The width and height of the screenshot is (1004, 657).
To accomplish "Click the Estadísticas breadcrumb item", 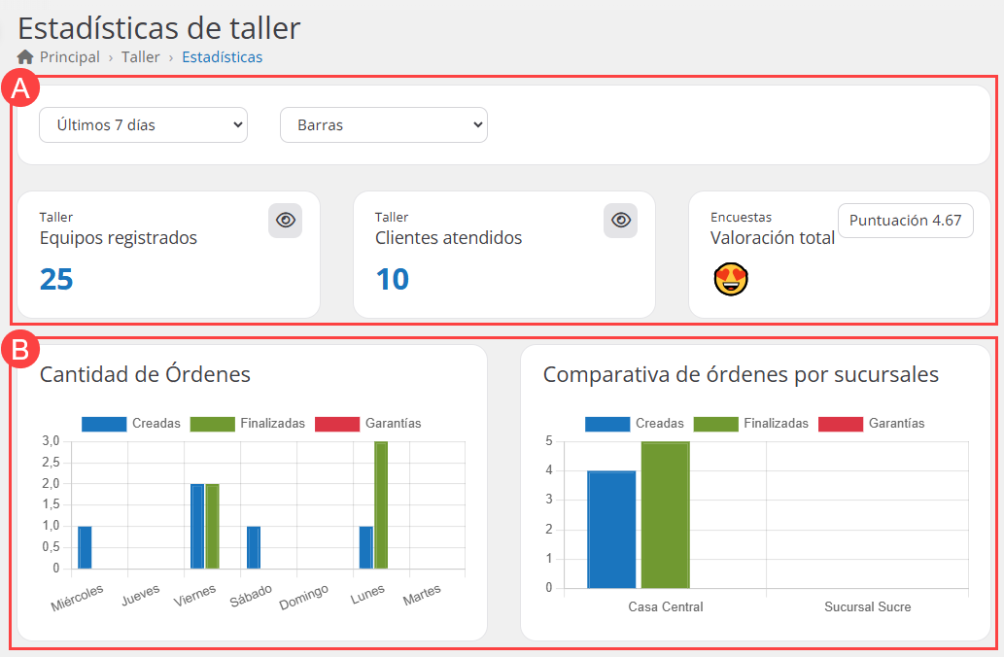I will tap(222, 57).
